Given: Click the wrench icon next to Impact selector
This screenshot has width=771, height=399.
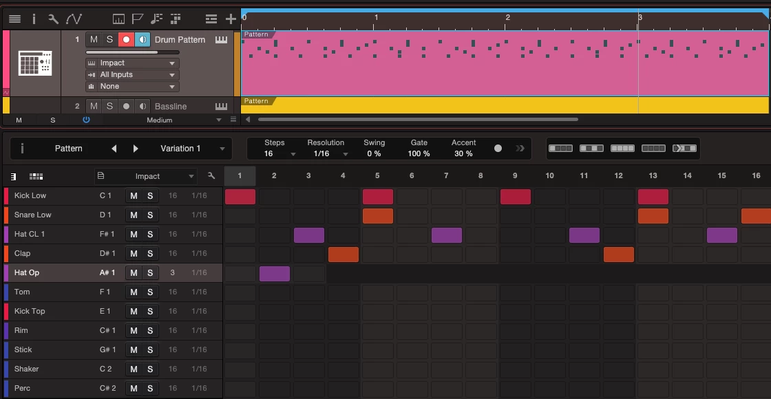Looking at the screenshot, I should point(211,176).
